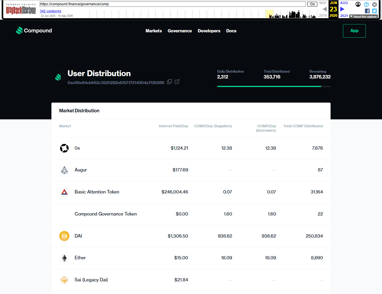
Task: Click the Total Distributed value 353,716
Action: coord(272,77)
